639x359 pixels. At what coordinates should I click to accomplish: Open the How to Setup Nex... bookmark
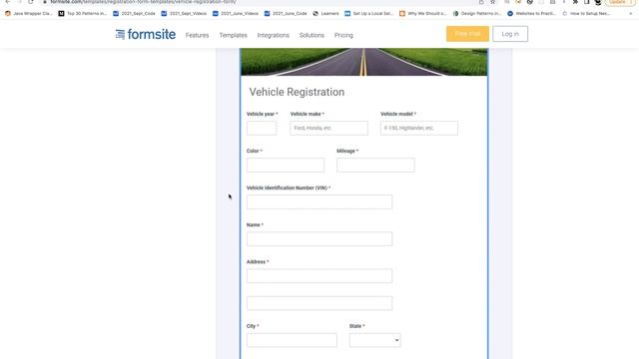tap(586, 13)
